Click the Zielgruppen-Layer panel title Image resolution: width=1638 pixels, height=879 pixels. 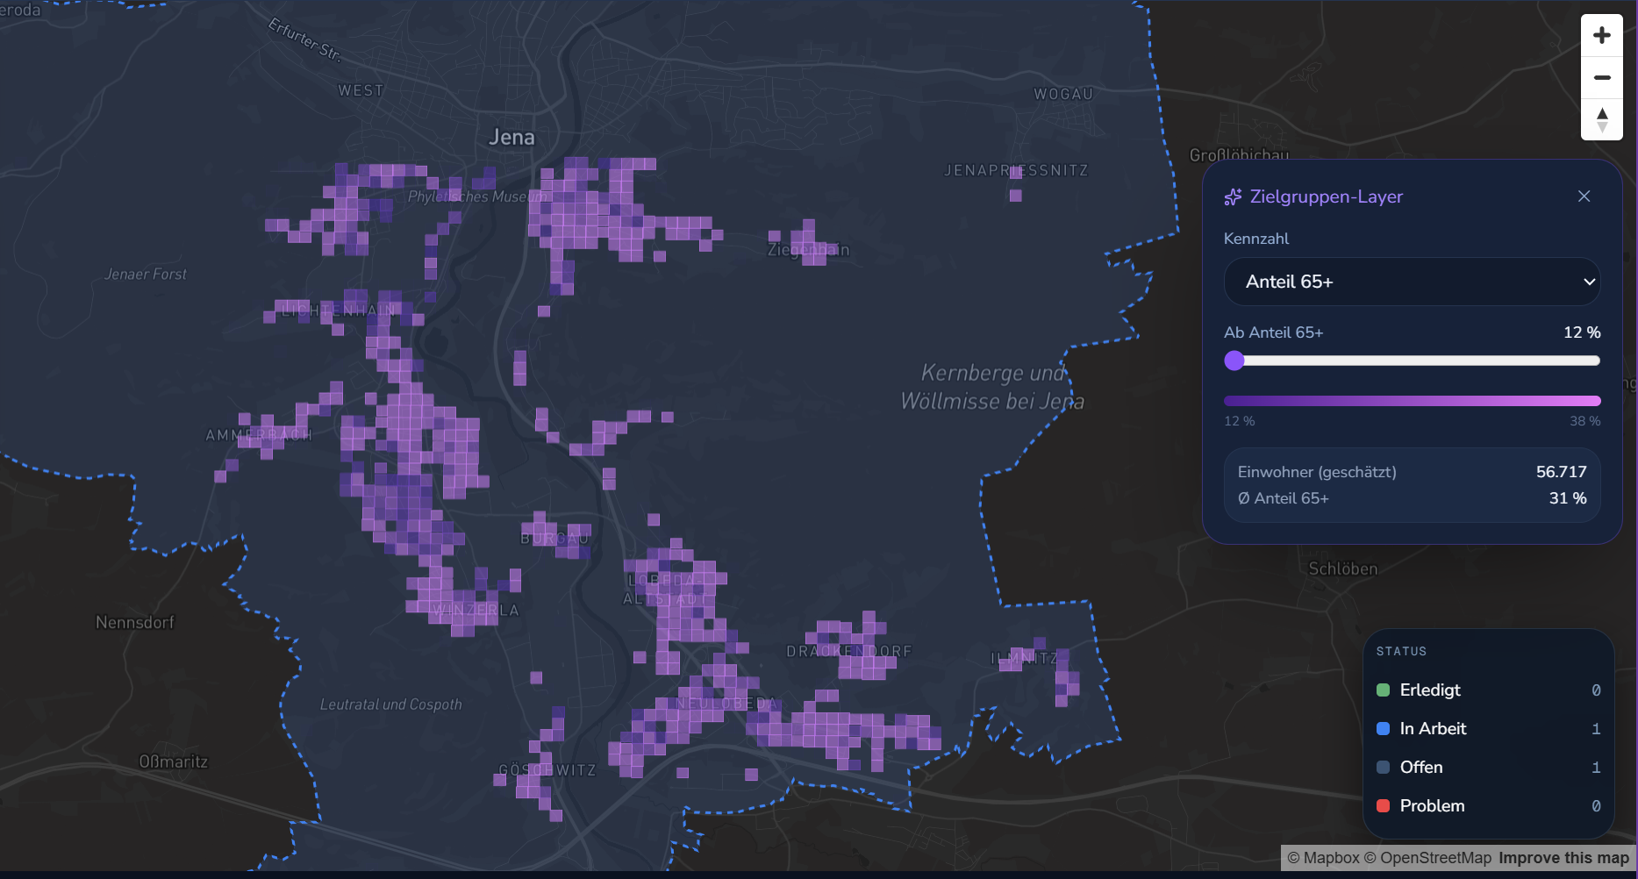tap(1326, 197)
